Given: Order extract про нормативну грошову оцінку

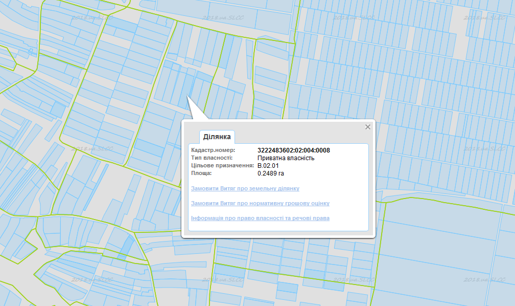Looking at the screenshot, I should coord(260,204).
